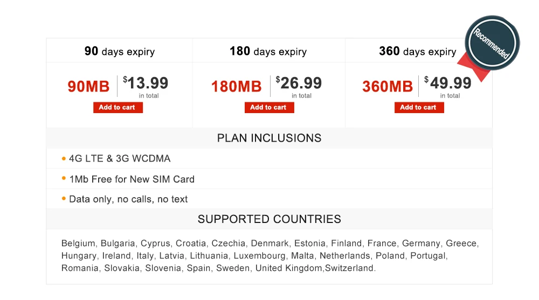Add the 180MB plan to cart
Screen dimensions: 539x300
(268, 107)
